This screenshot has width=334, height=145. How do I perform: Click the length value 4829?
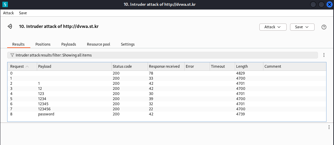point(241,73)
